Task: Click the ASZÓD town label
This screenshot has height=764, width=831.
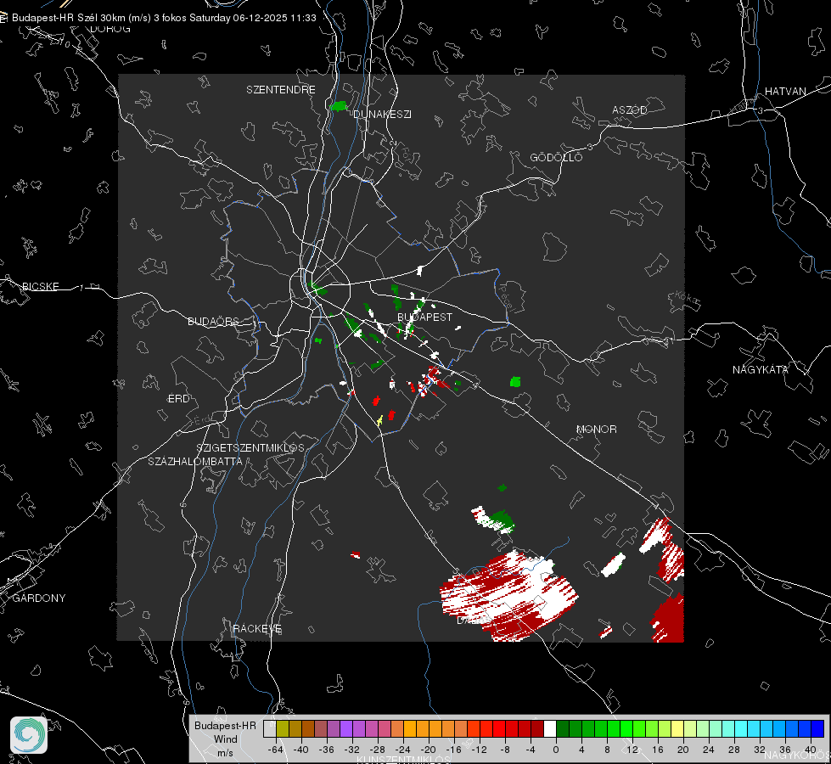Action: point(630,110)
